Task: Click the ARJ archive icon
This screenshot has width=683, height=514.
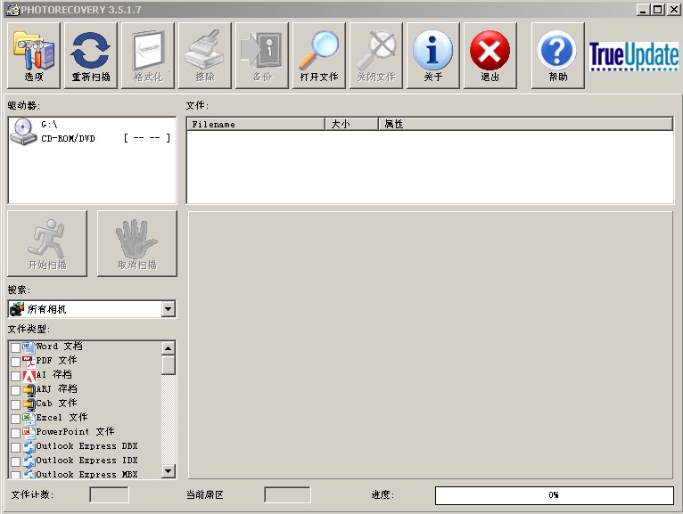Action: tap(29, 390)
